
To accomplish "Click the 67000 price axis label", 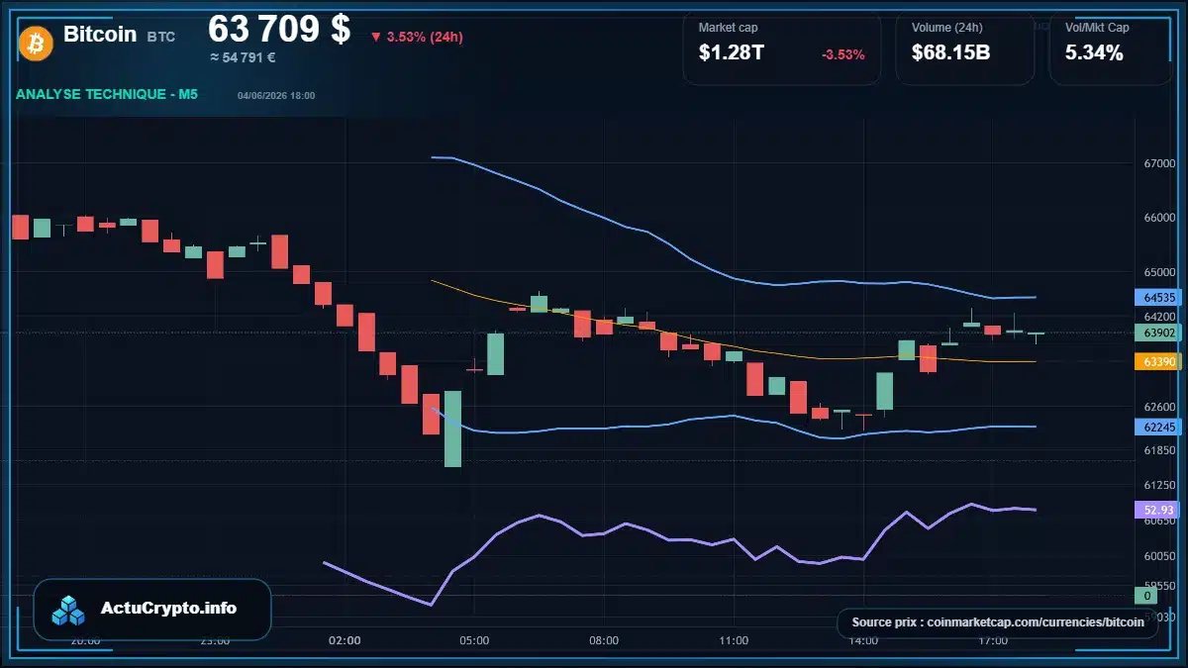I will pyautogui.click(x=1159, y=163).
